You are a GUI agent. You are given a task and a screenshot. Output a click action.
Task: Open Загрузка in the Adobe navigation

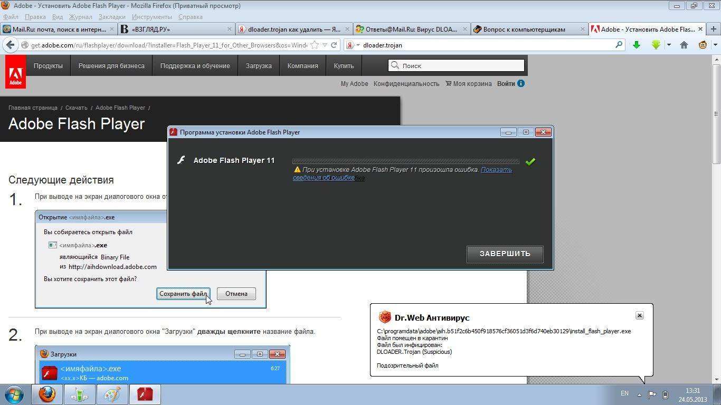point(259,66)
